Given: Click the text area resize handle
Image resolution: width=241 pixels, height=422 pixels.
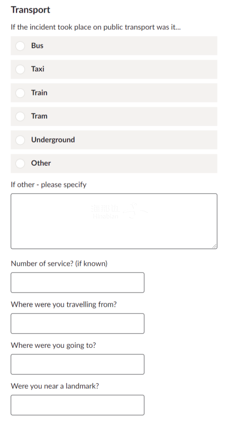Looking at the screenshot, I should (215, 246).
